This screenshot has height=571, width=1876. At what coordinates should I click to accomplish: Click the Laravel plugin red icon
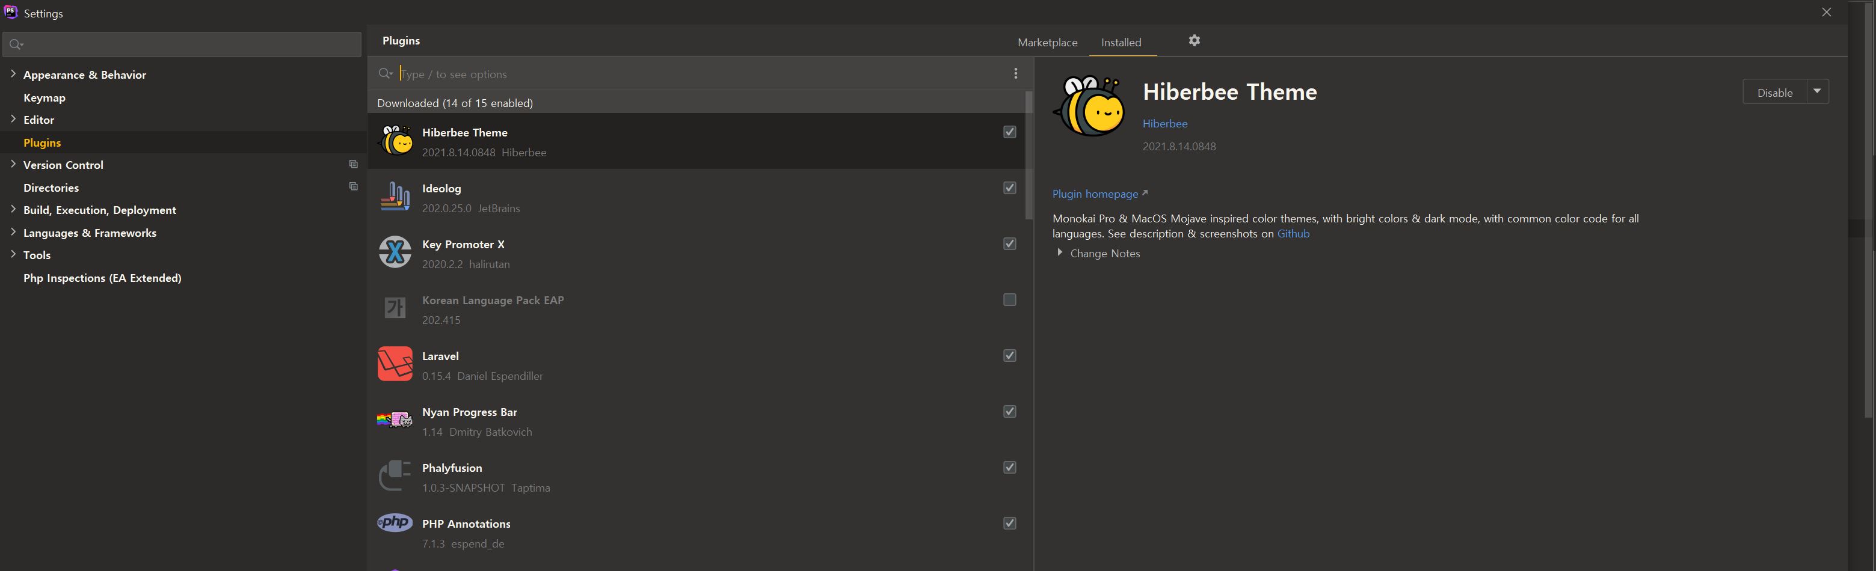(x=395, y=364)
